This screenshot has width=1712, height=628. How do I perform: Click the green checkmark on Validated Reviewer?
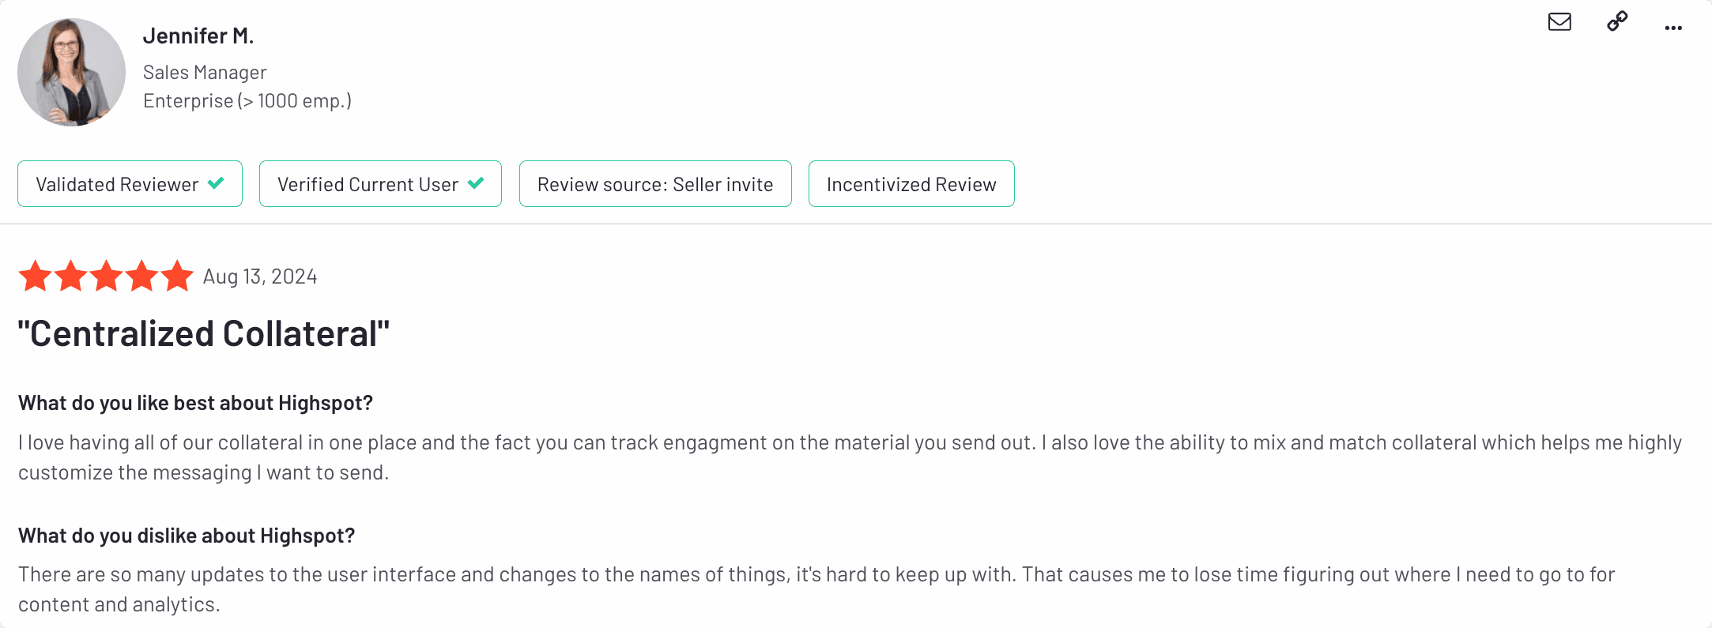tap(216, 183)
